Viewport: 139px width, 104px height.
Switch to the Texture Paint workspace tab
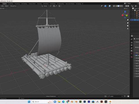[32, 4]
